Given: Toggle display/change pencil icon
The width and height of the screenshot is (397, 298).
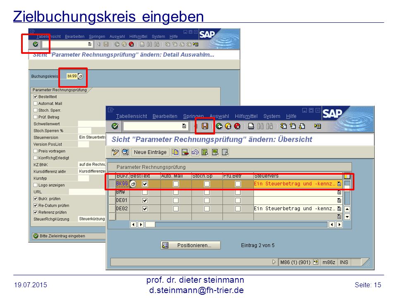Looking at the screenshot, I should click(x=115, y=152).
